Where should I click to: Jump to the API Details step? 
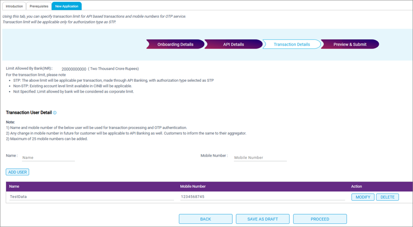pos(234,44)
